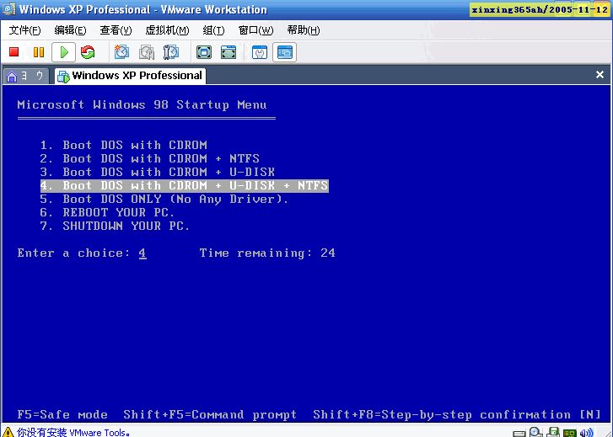The width and height of the screenshot is (613, 437).
Task: Open the 帮助(H) menu
Action: [x=304, y=30]
